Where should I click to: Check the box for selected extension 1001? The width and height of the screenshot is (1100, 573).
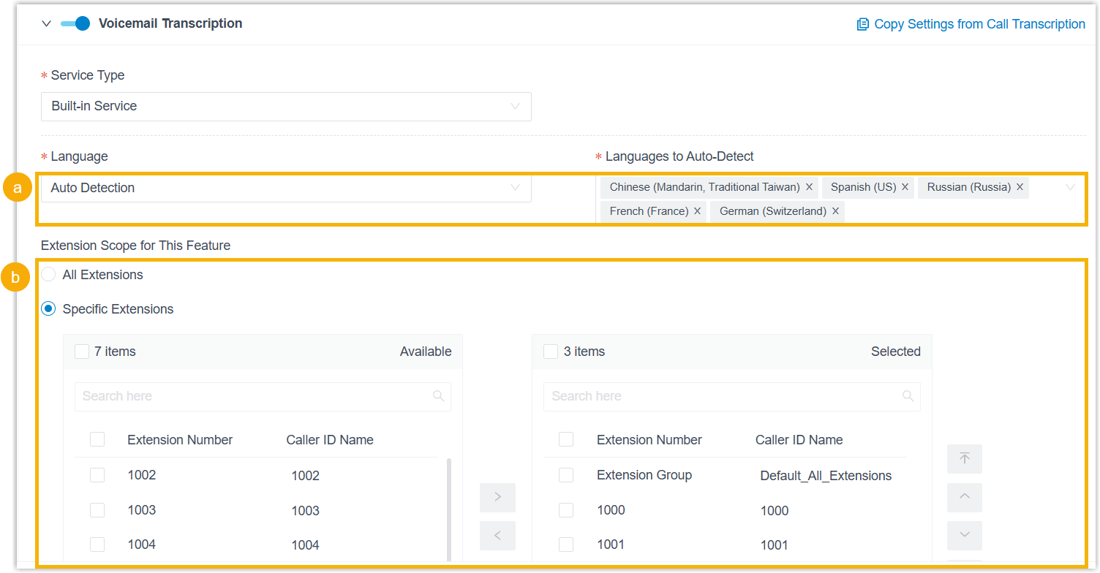click(566, 544)
